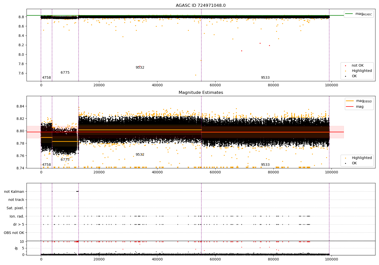The image size is (379, 265).
Task: Click y-axis tick '7.8' in top plot
Action: pos(21,64)
